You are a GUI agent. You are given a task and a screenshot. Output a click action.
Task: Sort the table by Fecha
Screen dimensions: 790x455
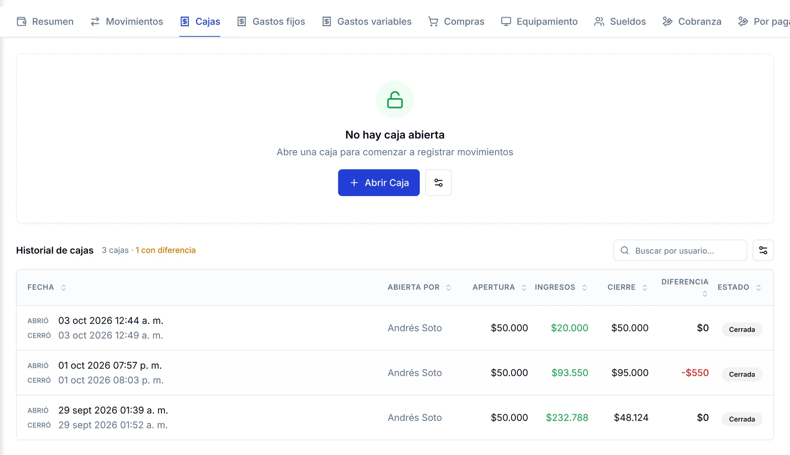(x=47, y=287)
